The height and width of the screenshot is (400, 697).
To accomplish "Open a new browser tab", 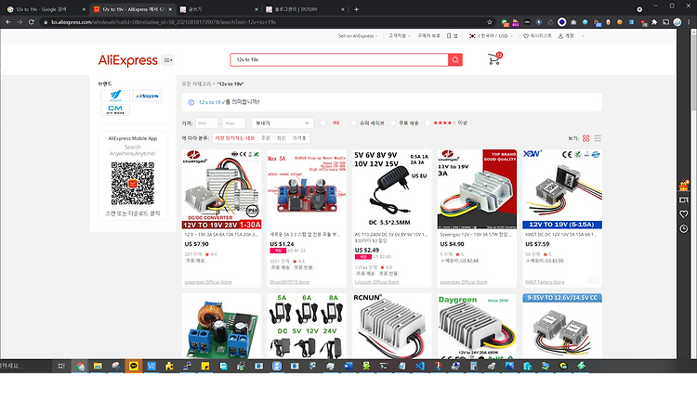I will pos(356,9).
